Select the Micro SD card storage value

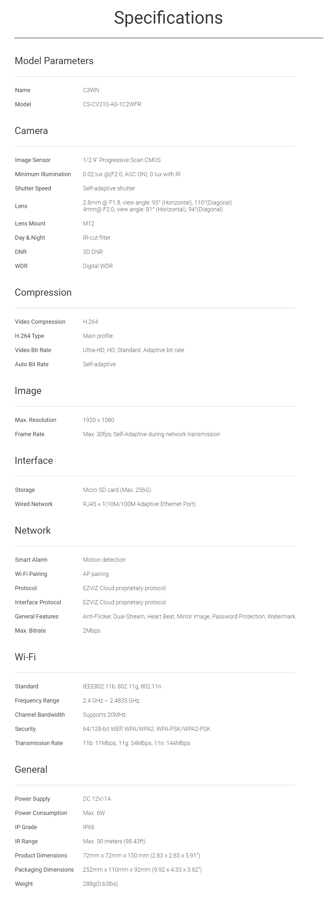click(117, 490)
